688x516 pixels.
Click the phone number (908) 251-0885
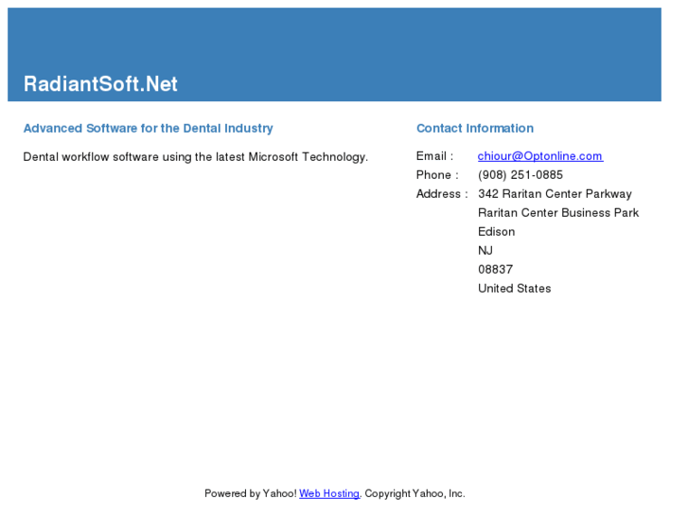point(520,175)
